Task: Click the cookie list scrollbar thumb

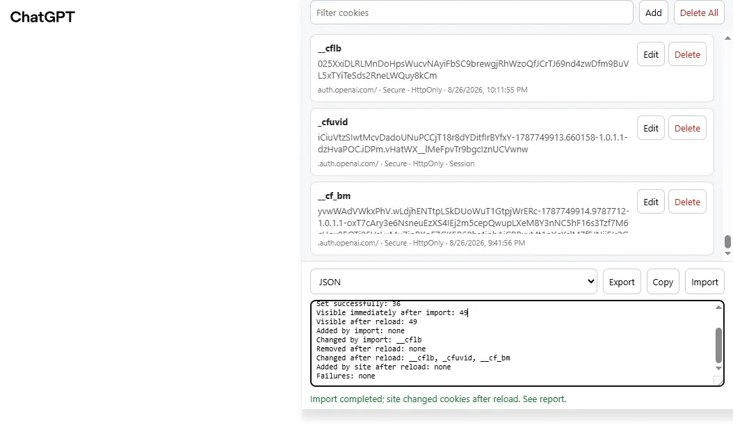Action: tap(727, 241)
